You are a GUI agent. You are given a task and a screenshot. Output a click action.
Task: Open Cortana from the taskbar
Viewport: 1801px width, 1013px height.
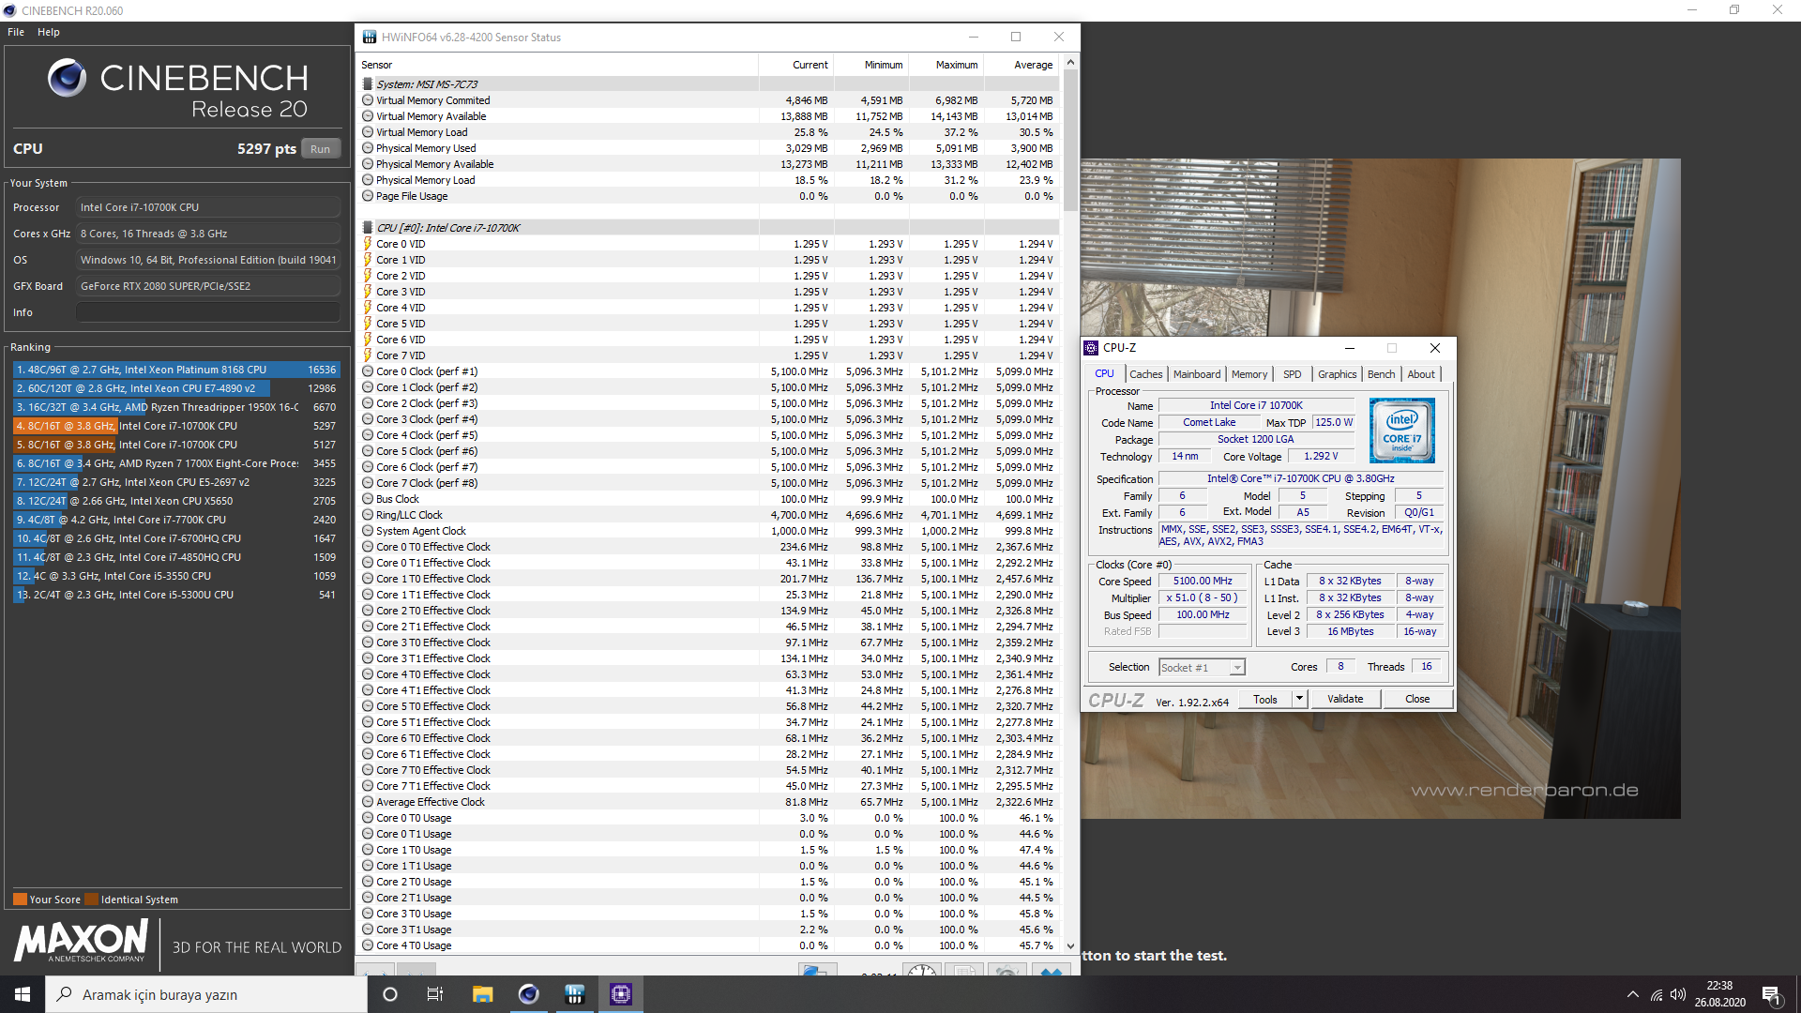(x=390, y=994)
